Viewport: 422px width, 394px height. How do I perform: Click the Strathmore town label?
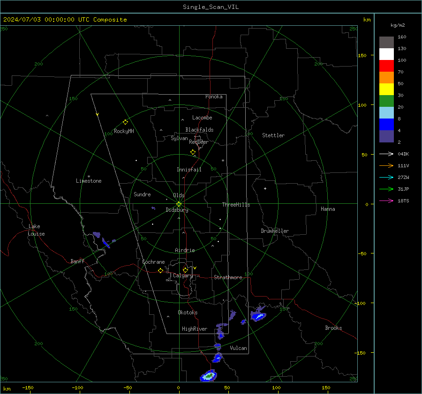click(x=228, y=277)
